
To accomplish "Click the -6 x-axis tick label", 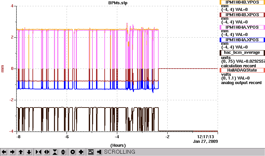I will [67, 137].
